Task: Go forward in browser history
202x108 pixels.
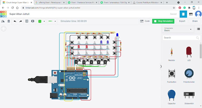Action: tap(8, 8)
